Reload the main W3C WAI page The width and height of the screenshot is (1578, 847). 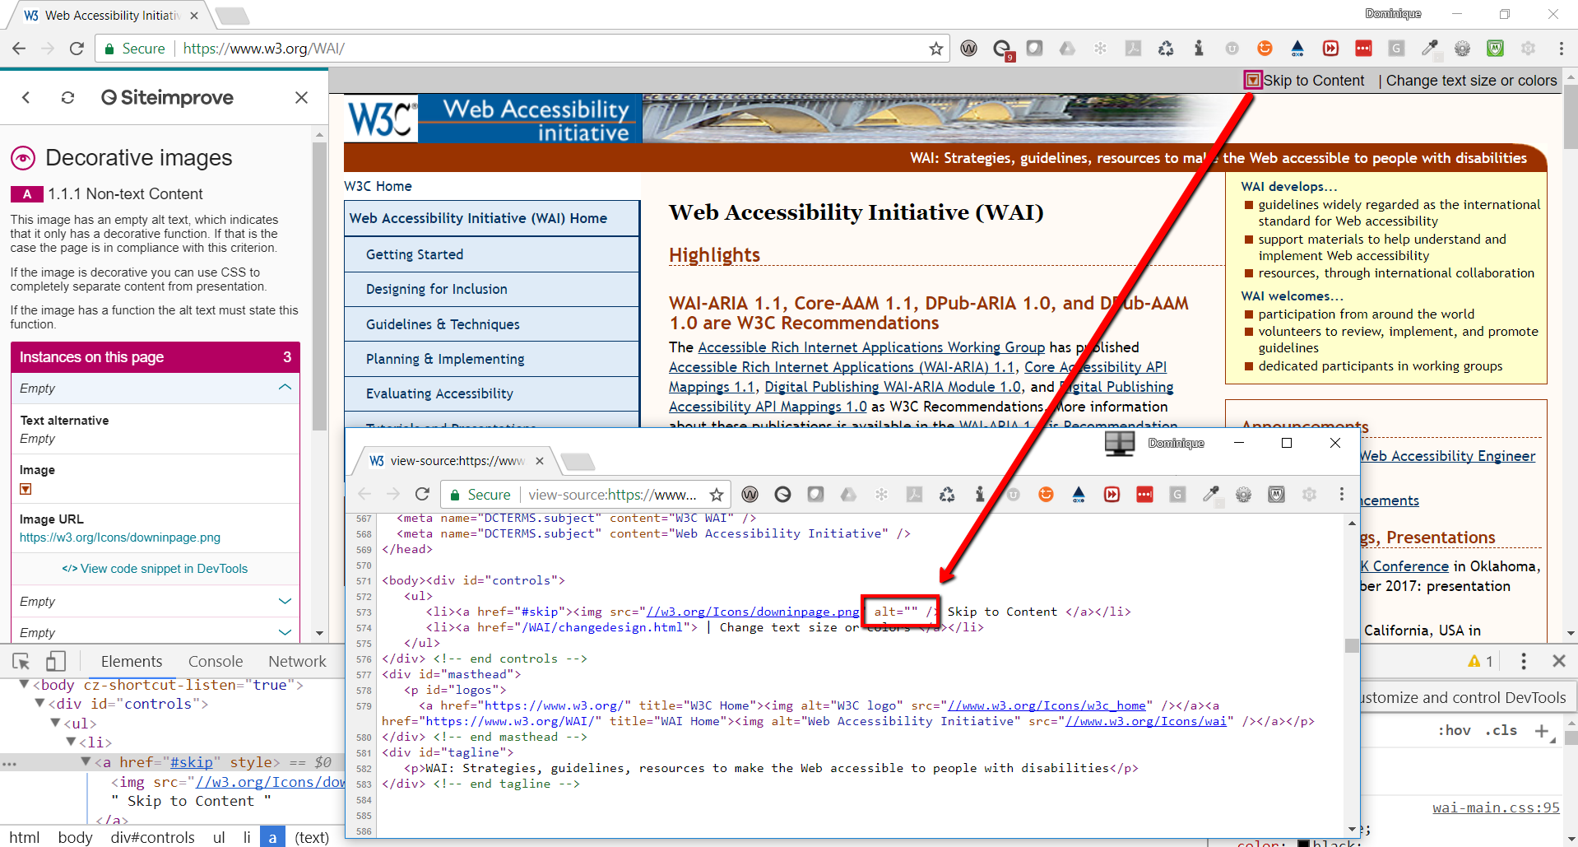point(77,49)
